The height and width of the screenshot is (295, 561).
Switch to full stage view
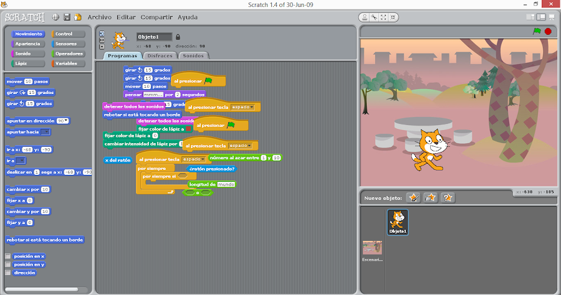click(x=541, y=17)
